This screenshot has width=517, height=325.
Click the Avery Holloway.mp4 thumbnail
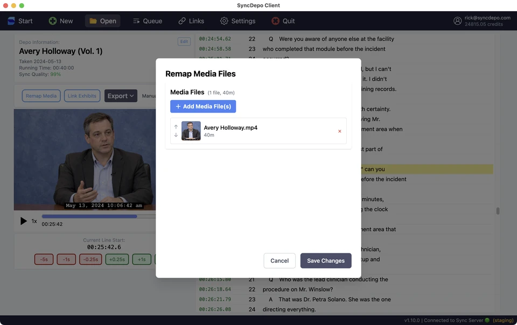191,131
